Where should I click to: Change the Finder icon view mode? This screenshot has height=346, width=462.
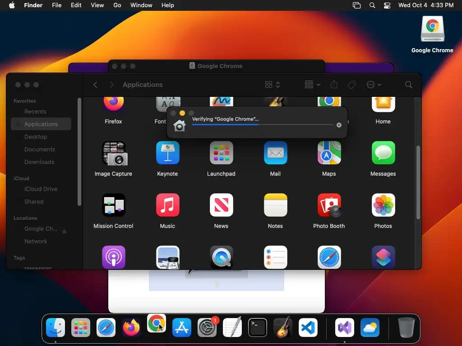[x=272, y=85]
